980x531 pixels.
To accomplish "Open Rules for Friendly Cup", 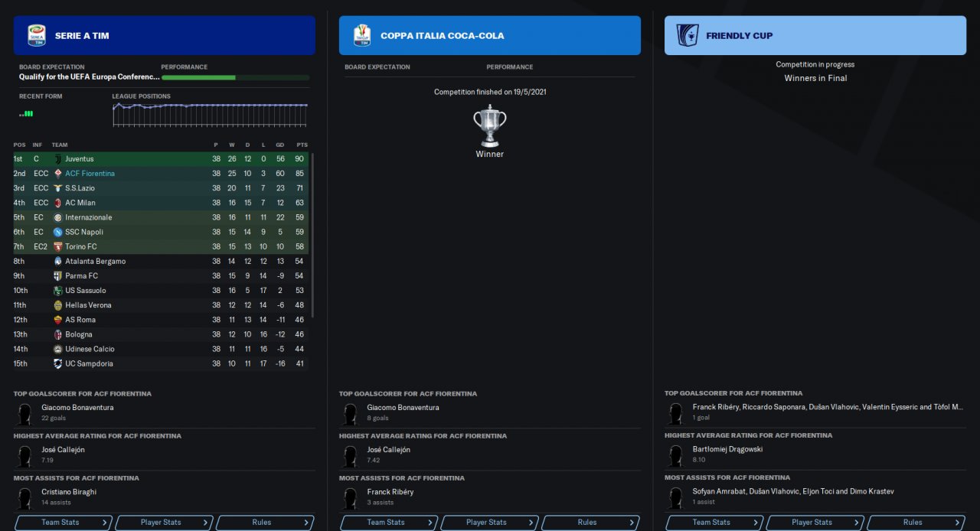I will coord(916,523).
